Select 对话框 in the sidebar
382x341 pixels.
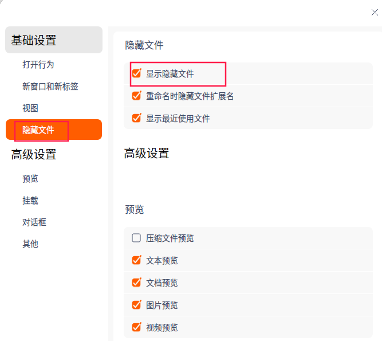[34, 222]
